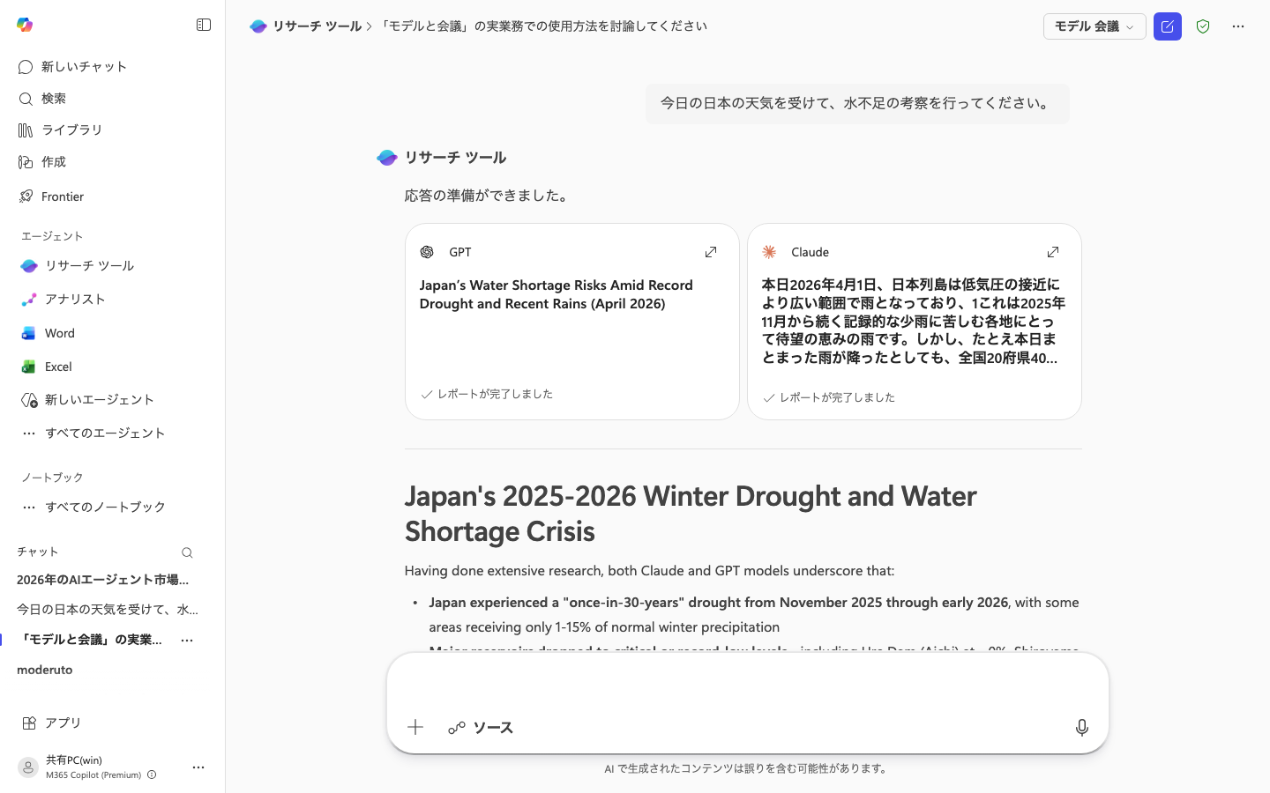Image resolution: width=1270 pixels, height=793 pixels.
Task: Select the 作成 icon in the sidebar
Action: pyautogui.click(x=53, y=162)
